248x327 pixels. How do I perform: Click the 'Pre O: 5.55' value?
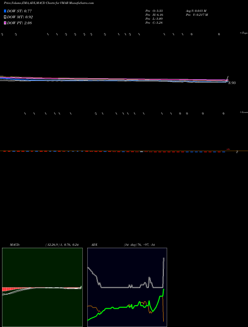pos(154,10)
